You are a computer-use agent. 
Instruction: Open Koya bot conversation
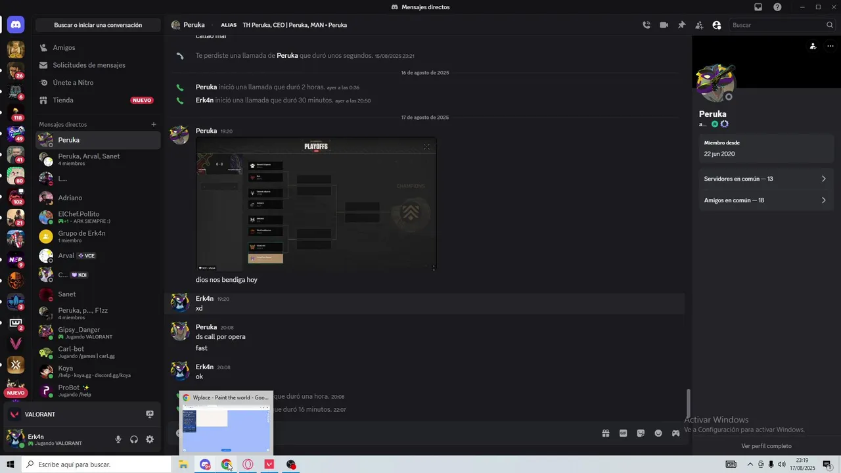click(x=98, y=371)
